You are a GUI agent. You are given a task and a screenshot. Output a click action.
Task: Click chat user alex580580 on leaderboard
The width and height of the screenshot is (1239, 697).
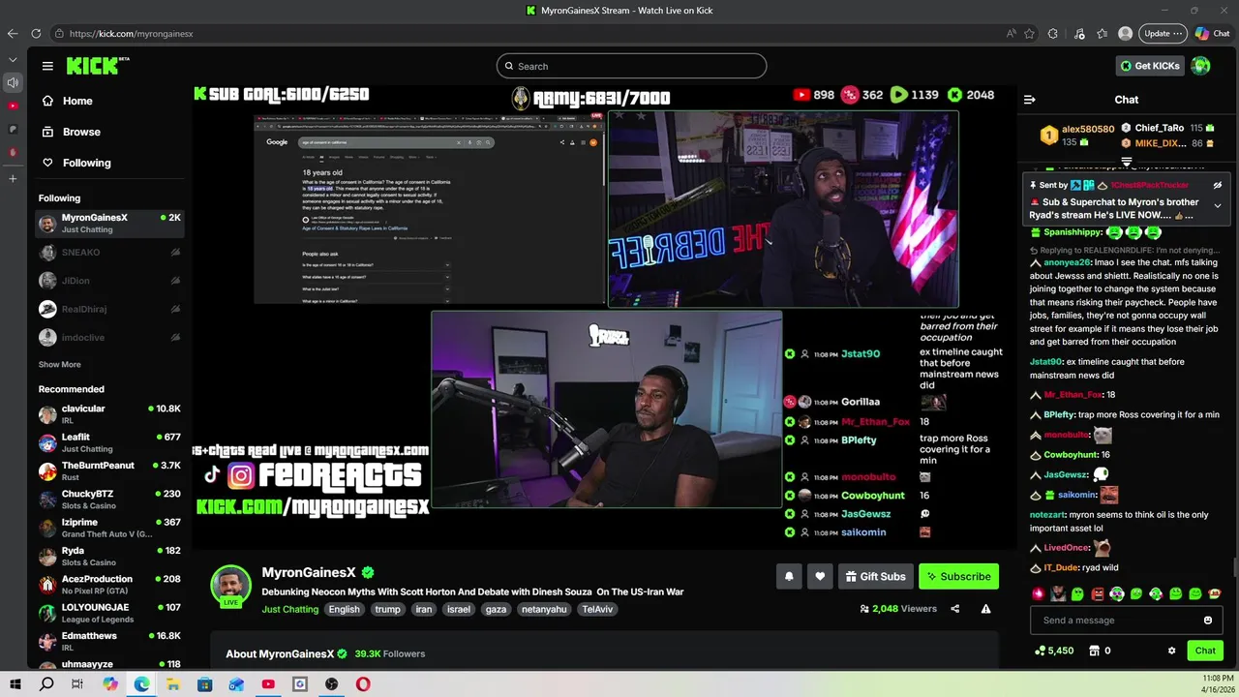[x=1088, y=129]
